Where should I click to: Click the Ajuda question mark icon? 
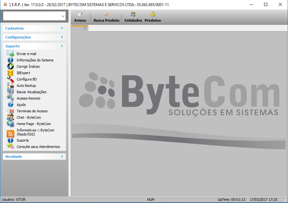click(x=11, y=105)
